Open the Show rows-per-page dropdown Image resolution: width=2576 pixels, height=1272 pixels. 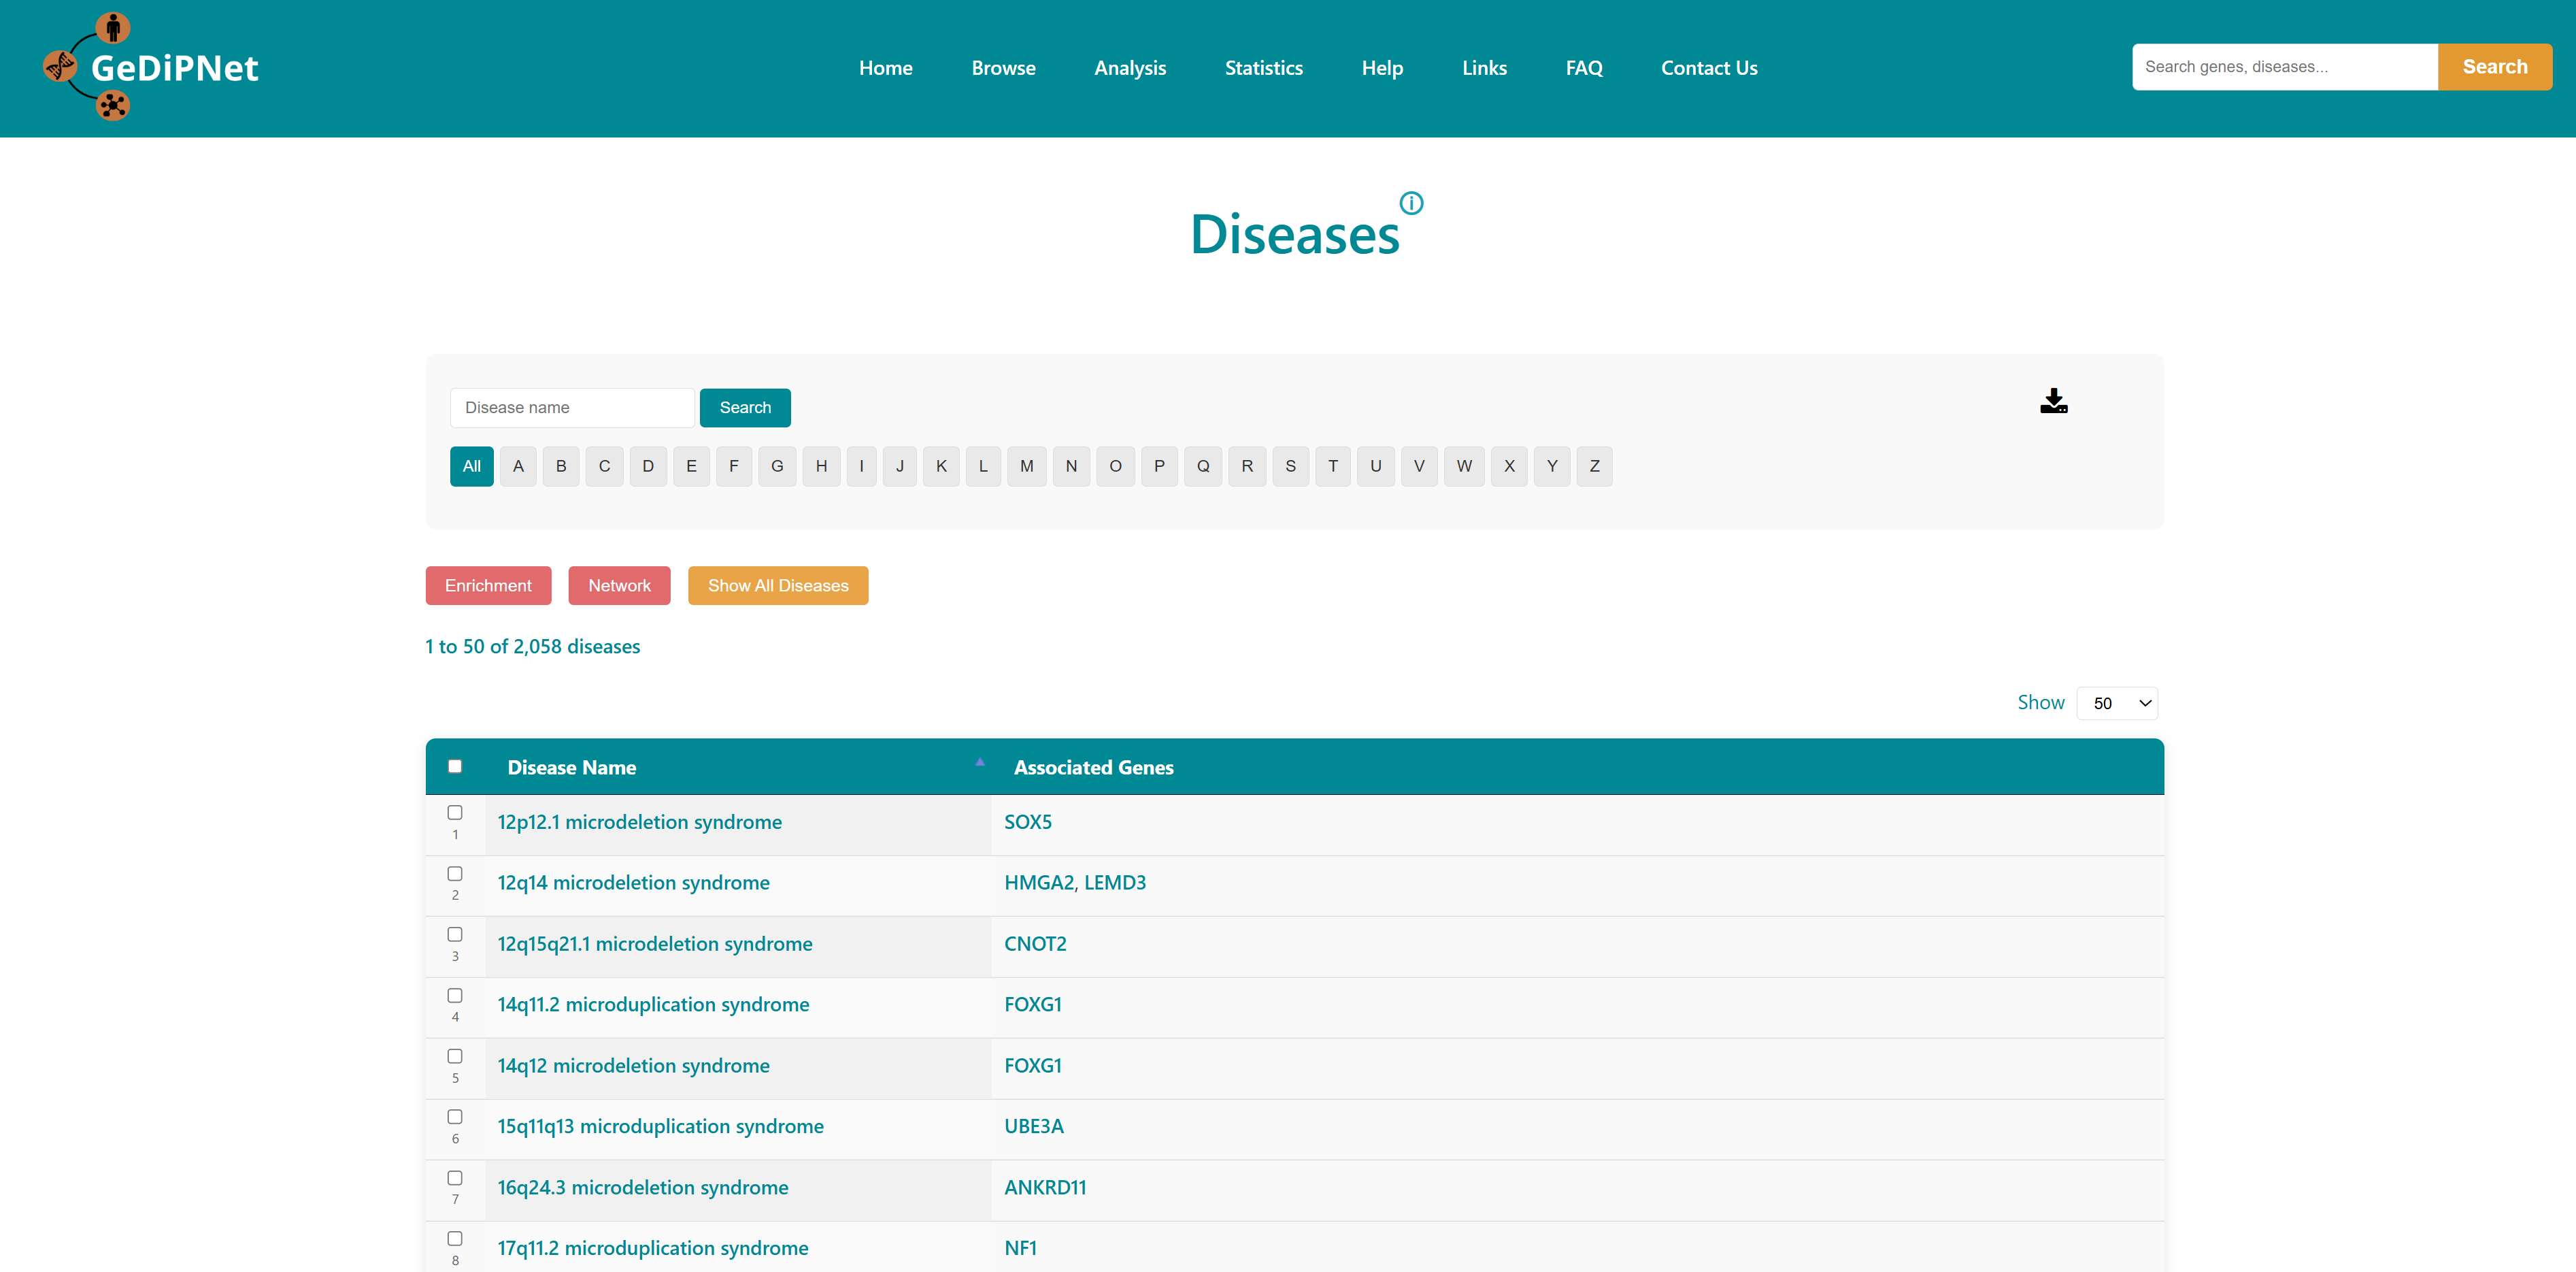[x=2116, y=704]
